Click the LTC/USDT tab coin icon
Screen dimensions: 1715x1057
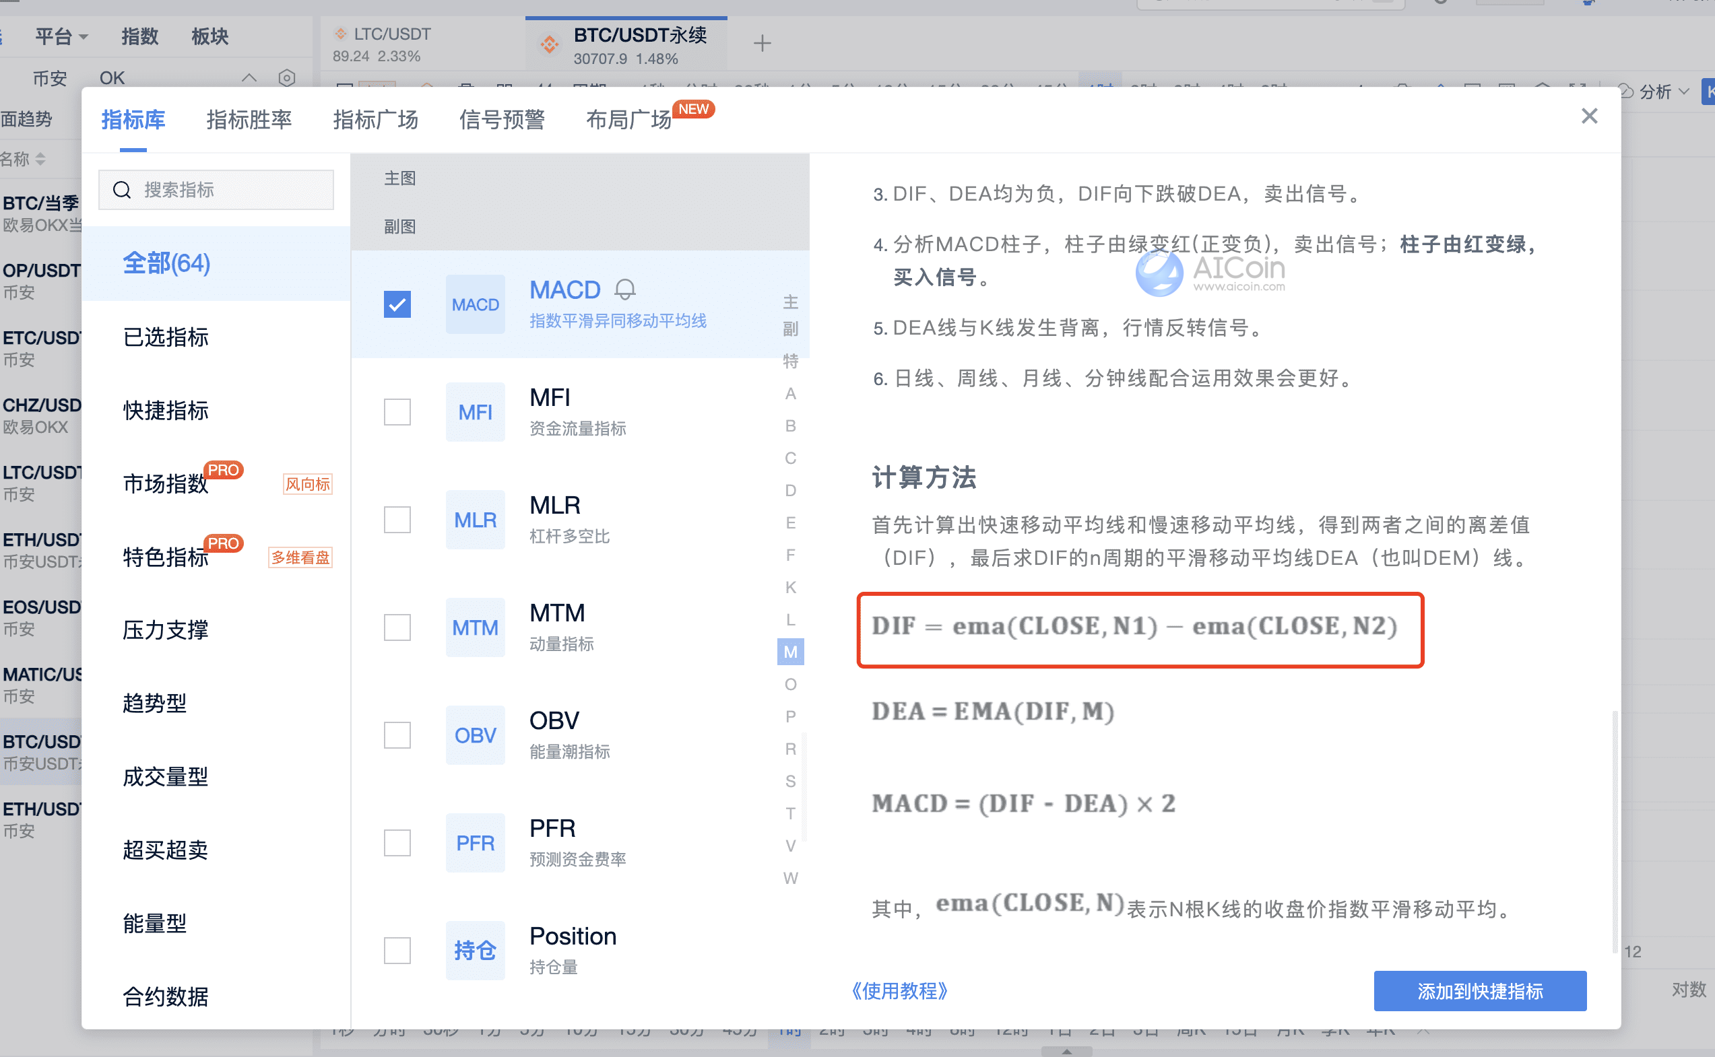(341, 34)
